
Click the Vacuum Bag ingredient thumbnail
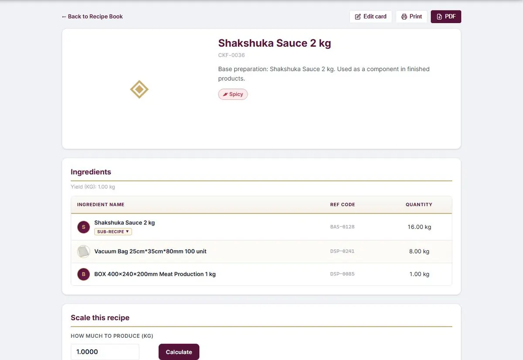coord(84,251)
